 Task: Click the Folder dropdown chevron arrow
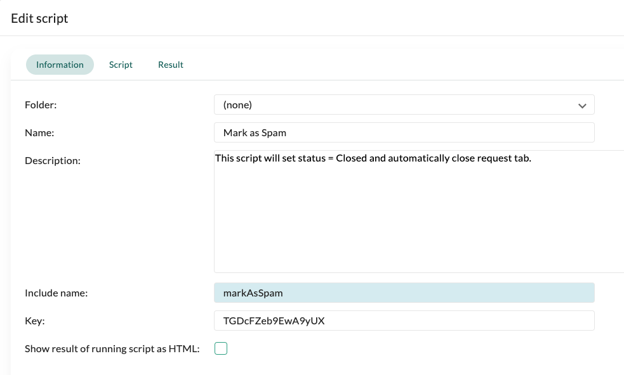(582, 106)
